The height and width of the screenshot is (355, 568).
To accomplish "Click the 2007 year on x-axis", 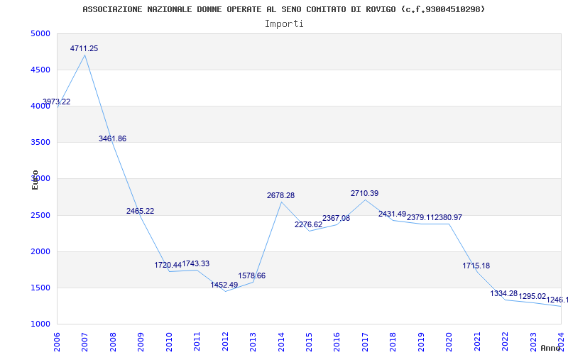I will pos(85,339).
